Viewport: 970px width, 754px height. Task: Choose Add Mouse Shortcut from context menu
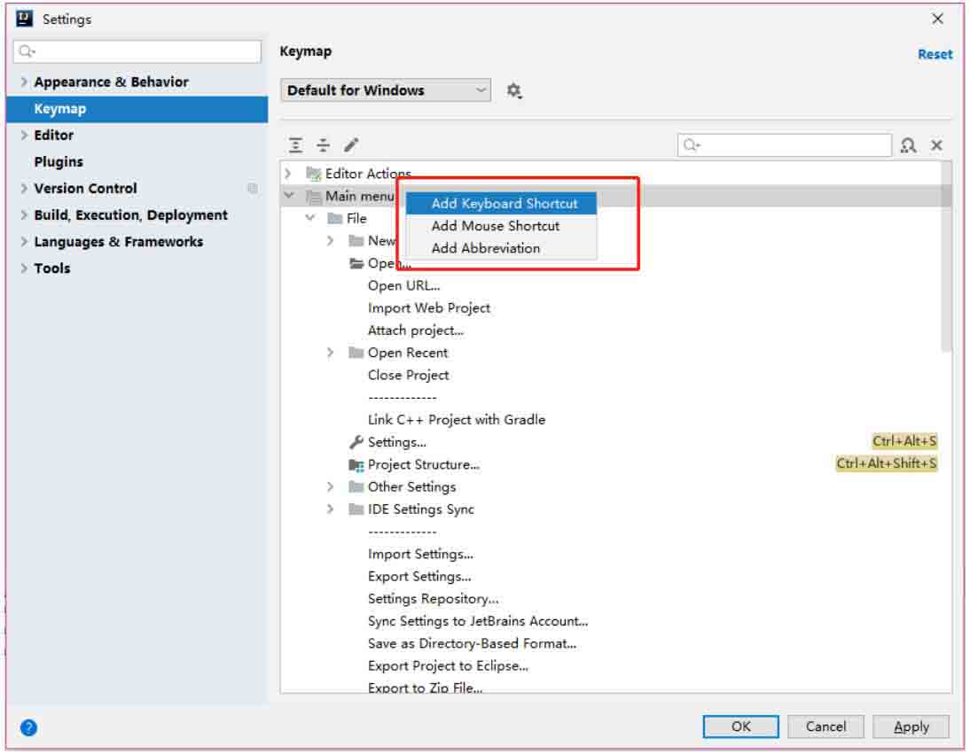point(501,226)
